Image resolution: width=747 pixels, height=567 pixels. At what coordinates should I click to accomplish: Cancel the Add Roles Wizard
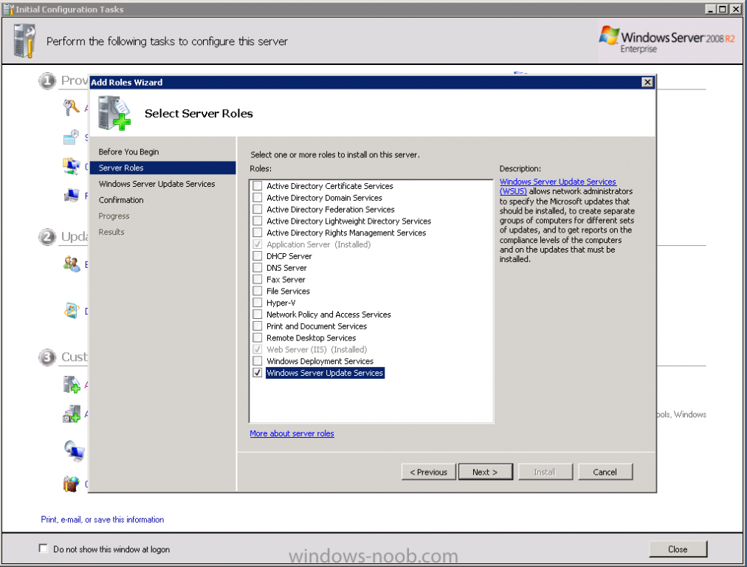point(605,472)
